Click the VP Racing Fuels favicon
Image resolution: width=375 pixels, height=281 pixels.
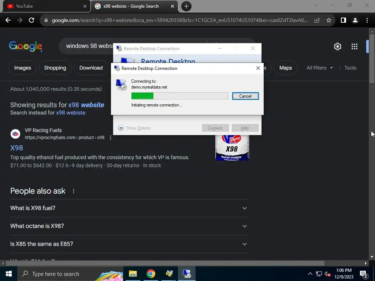point(15,134)
